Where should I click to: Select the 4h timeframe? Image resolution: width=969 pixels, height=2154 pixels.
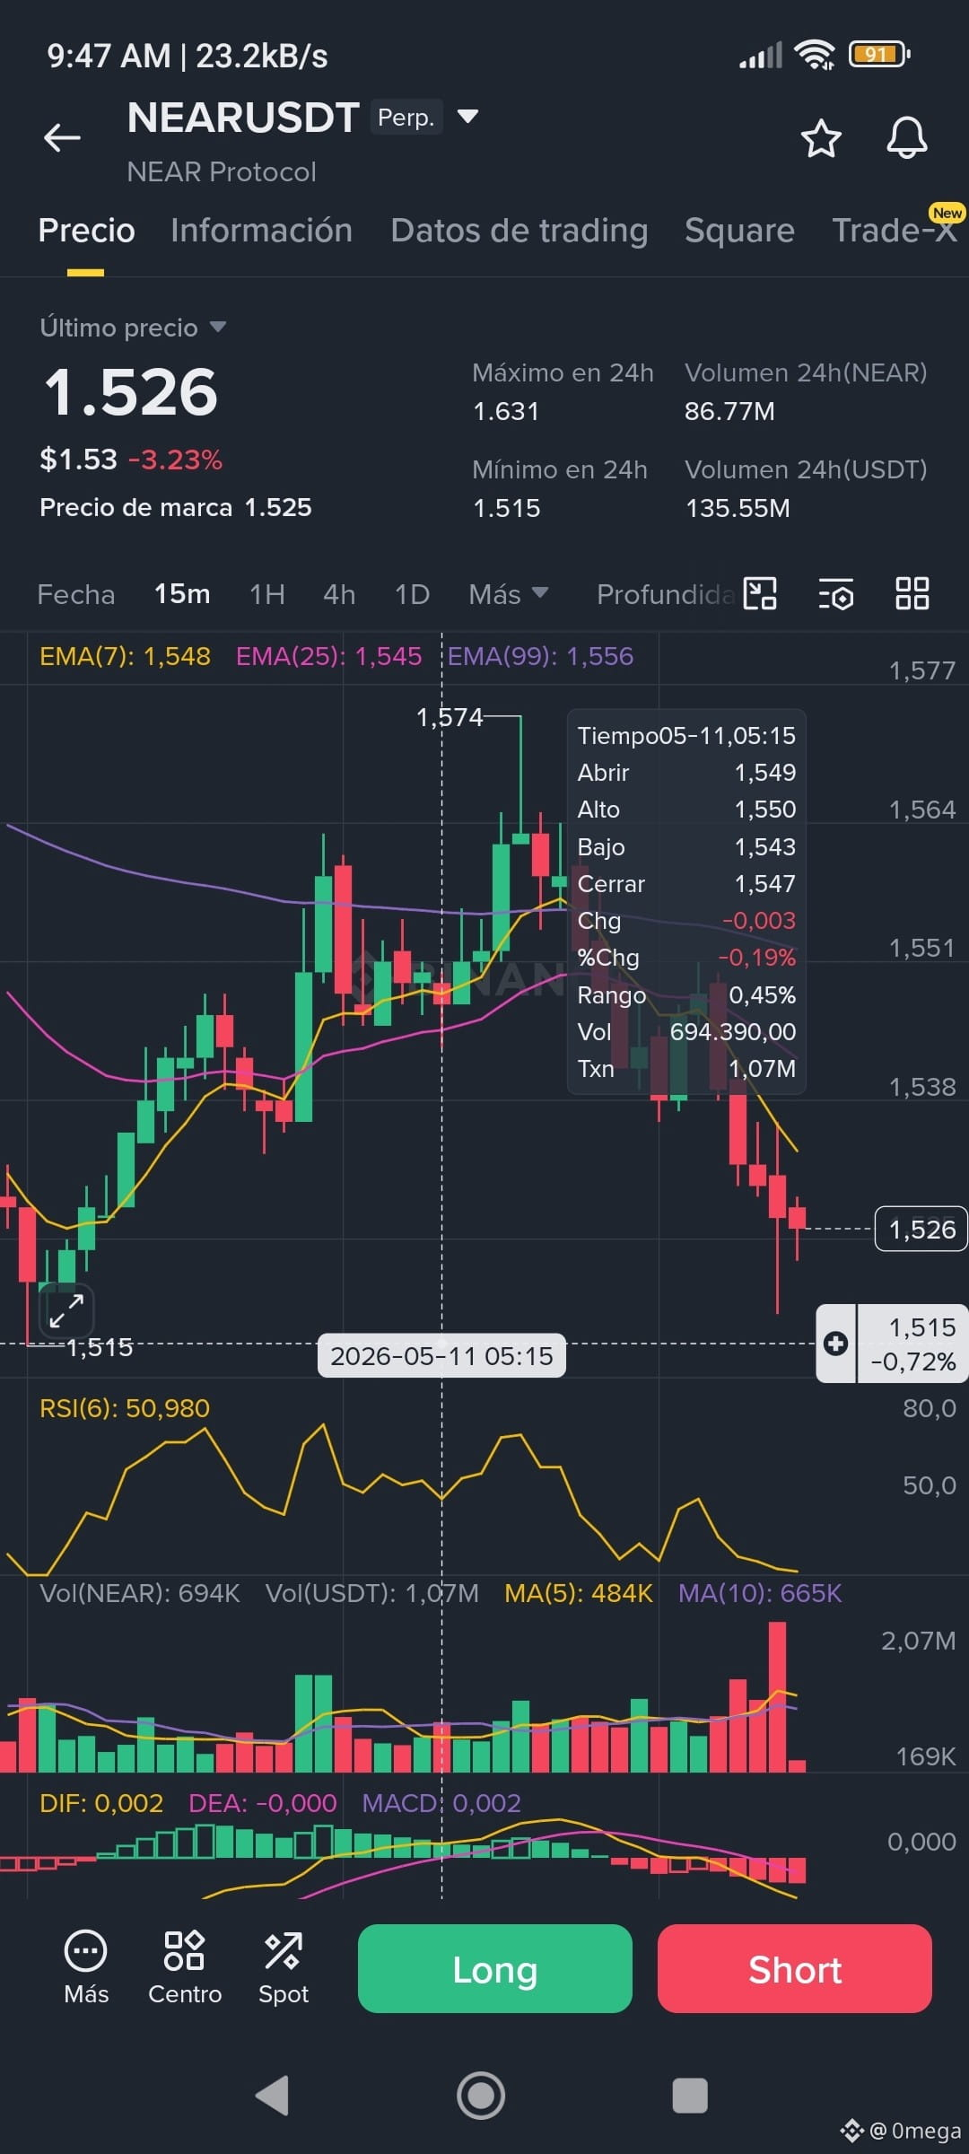point(339,594)
